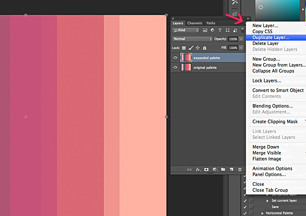Add a layer mask to the selected layer
Viewport: 306px width, 216px height.
[x=206, y=169]
